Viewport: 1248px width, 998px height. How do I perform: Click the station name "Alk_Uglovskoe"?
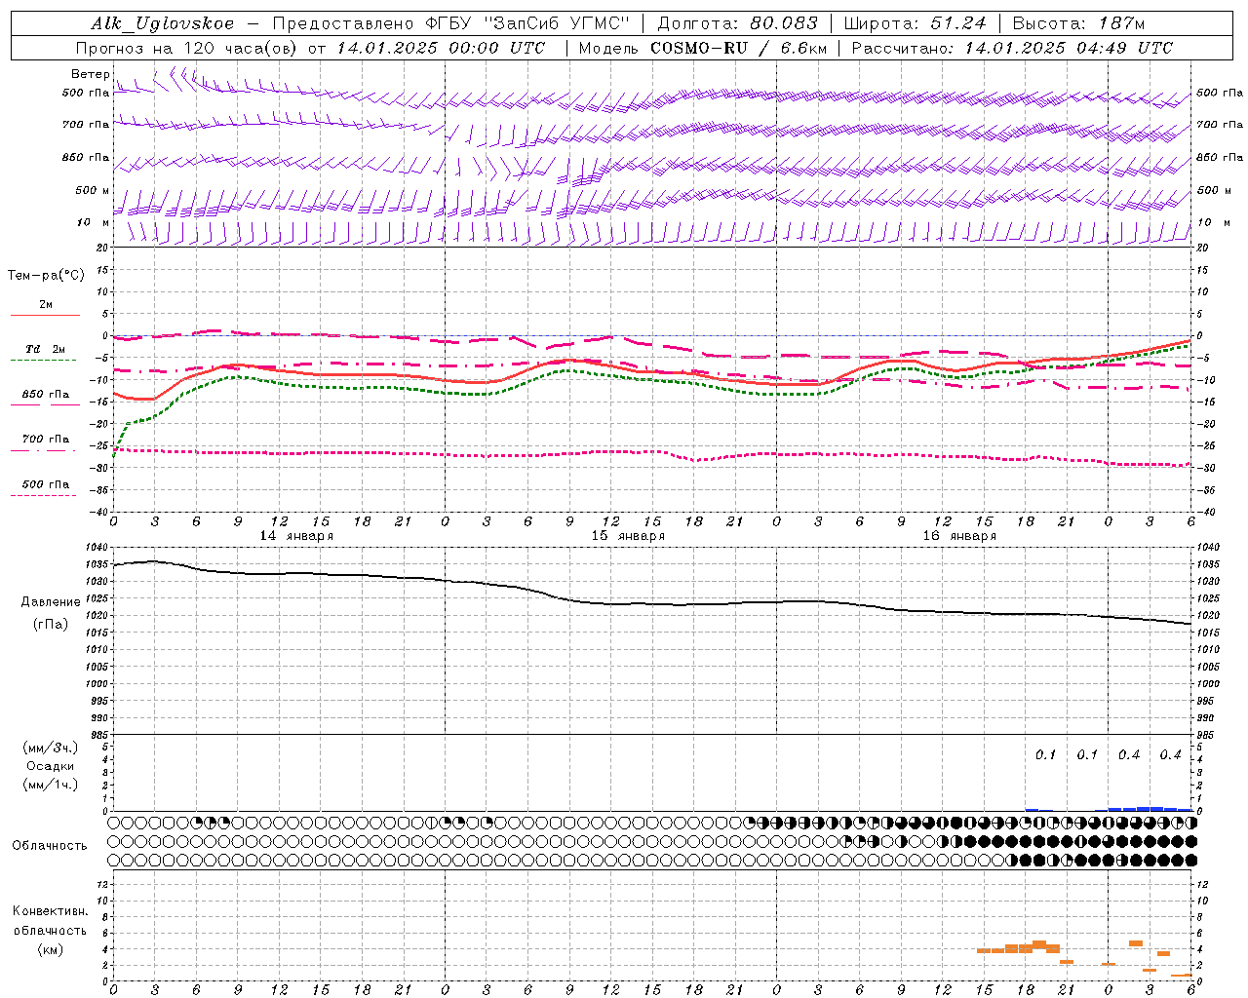(x=163, y=23)
